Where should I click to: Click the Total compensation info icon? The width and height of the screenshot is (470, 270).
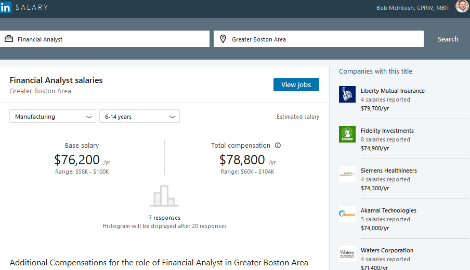[278, 146]
